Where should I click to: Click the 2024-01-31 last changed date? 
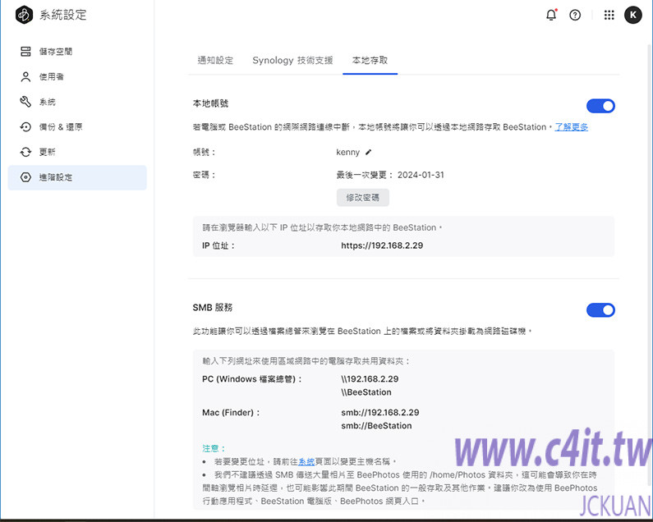click(x=421, y=175)
